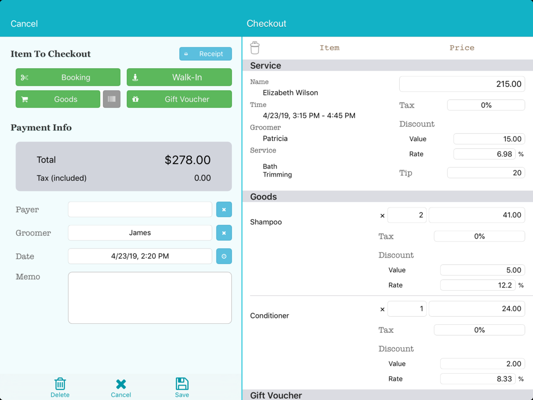Change Conditioner quantity field 1
Screen dimensions: 533x400
click(407, 309)
